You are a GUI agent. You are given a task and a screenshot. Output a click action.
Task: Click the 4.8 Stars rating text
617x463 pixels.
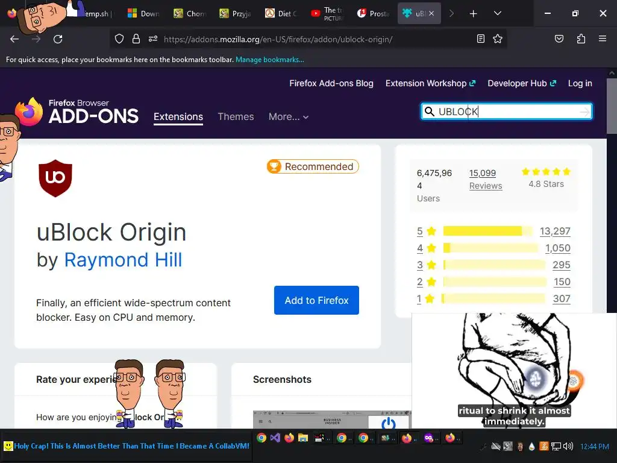pos(546,184)
